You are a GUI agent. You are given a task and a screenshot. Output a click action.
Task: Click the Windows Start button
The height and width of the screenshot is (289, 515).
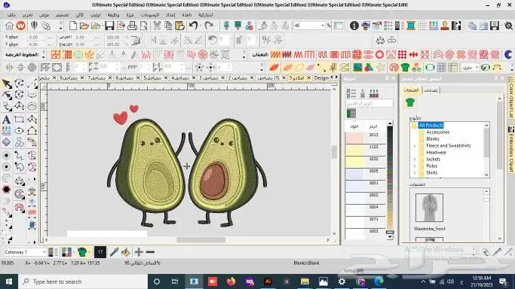pos(9,281)
